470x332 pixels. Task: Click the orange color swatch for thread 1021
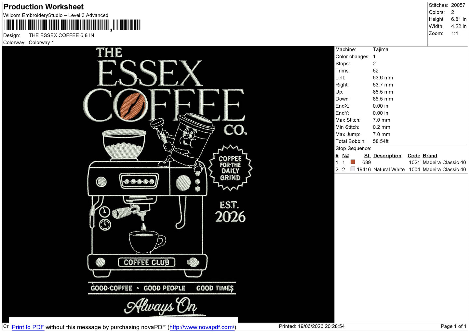pos(353,162)
